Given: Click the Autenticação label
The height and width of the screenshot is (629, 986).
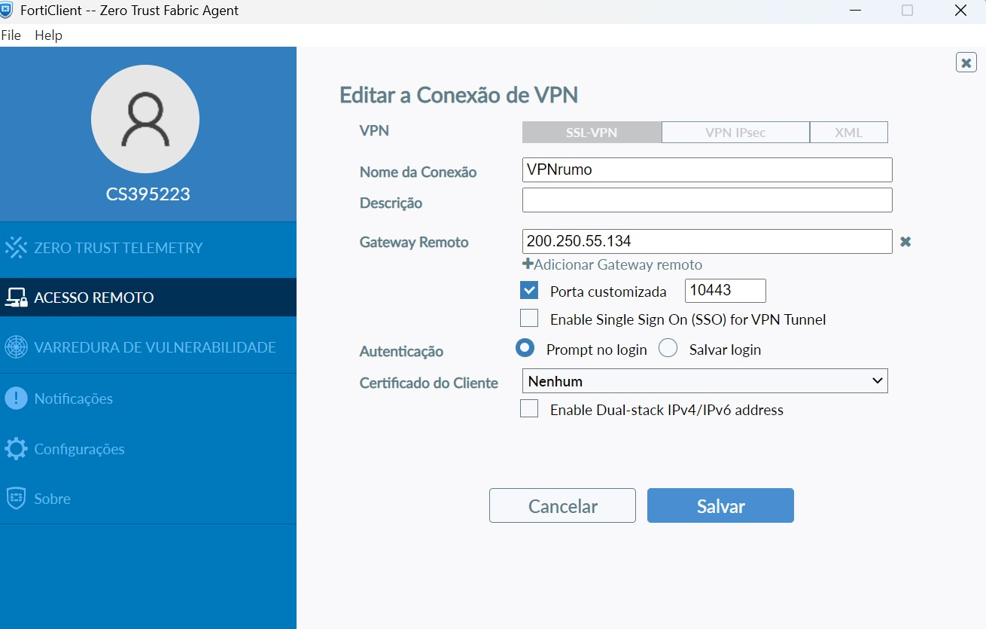Looking at the screenshot, I should point(401,352).
